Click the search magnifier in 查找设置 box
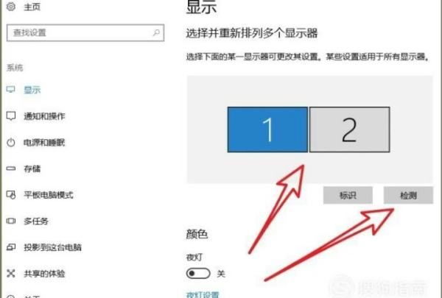The height and width of the screenshot is (298, 442). (156, 32)
